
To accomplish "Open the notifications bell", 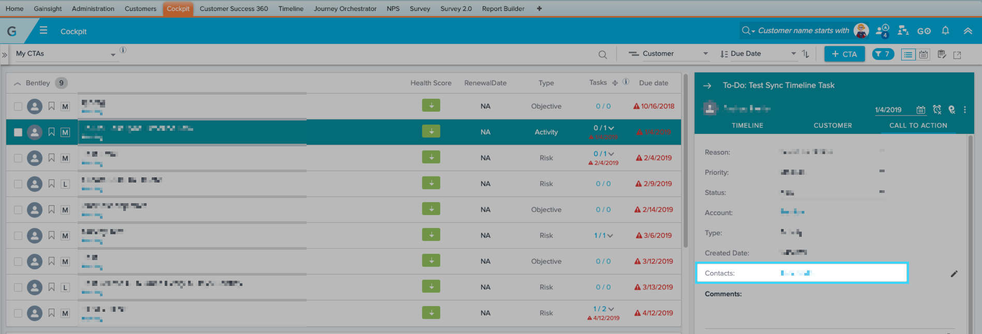I will [x=945, y=31].
